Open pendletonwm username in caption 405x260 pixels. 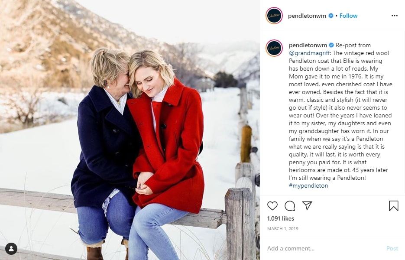[x=308, y=45]
